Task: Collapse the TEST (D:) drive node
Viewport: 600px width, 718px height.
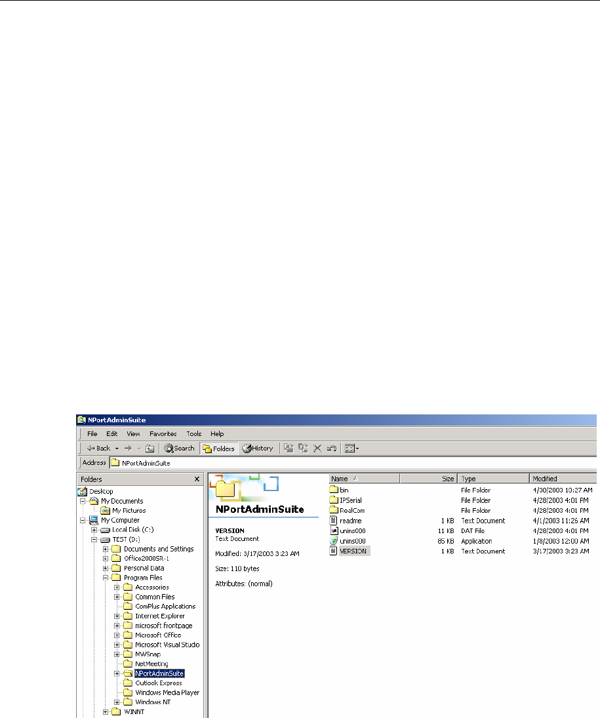Action: click(x=94, y=540)
